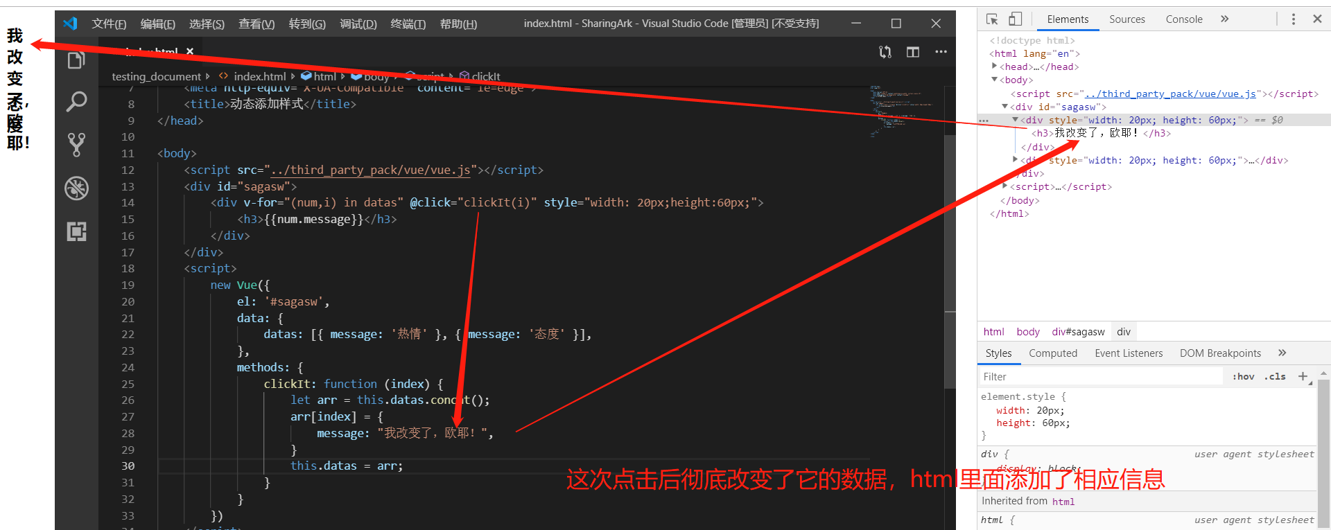Open the 查看(V) menu
The height and width of the screenshot is (530, 1331).
(x=256, y=24)
